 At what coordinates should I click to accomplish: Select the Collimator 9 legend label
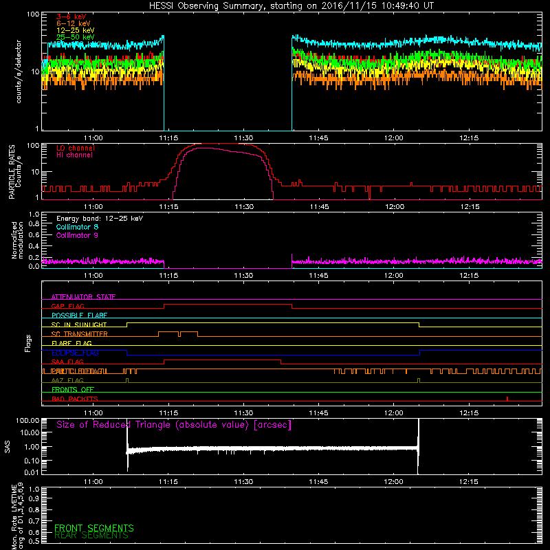pyautogui.click(x=77, y=235)
